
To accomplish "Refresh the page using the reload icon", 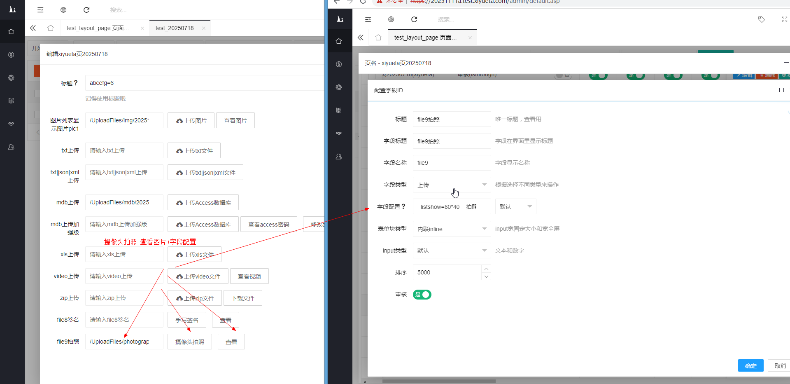I will [x=86, y=9].
